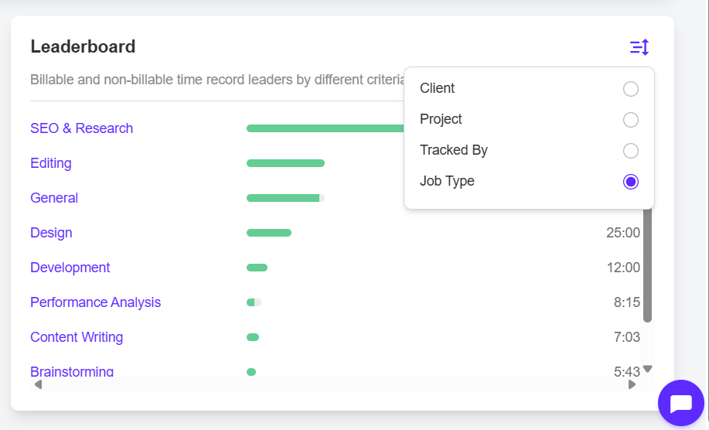Open the Brainstorming job type link
The height and width of the screenshot is (430, 709).
click(72, 372)
